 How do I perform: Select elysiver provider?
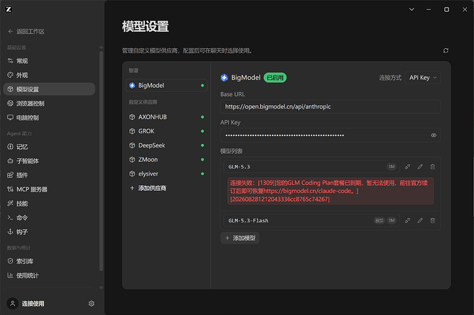[166, 174]
